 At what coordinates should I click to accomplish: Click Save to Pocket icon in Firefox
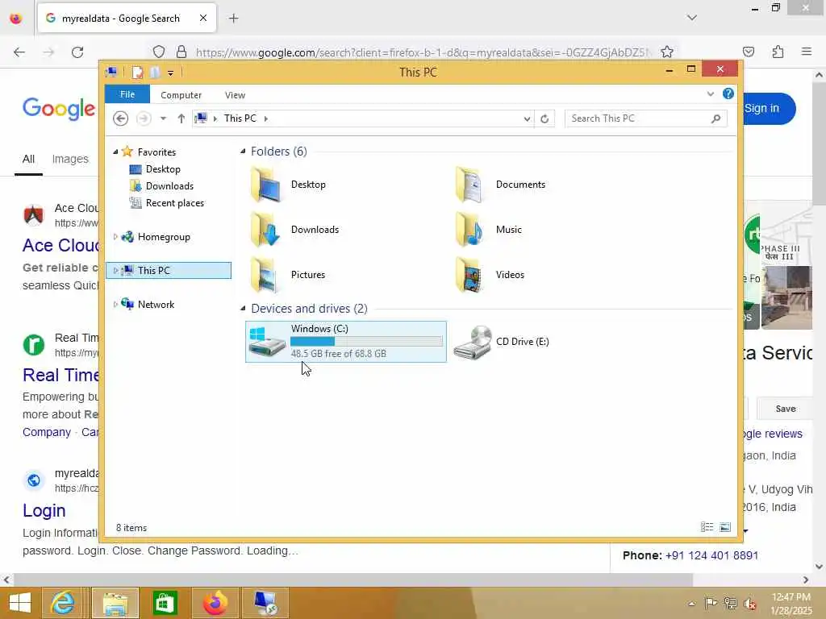point(749,52)
